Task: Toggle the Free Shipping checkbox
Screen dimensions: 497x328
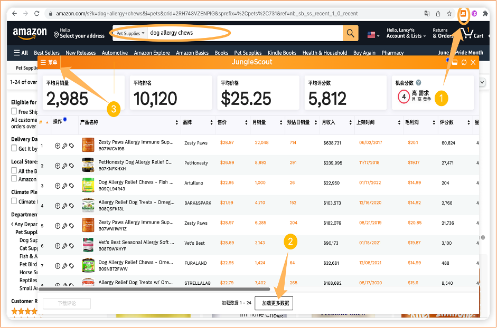Action: tap(14, 111)
